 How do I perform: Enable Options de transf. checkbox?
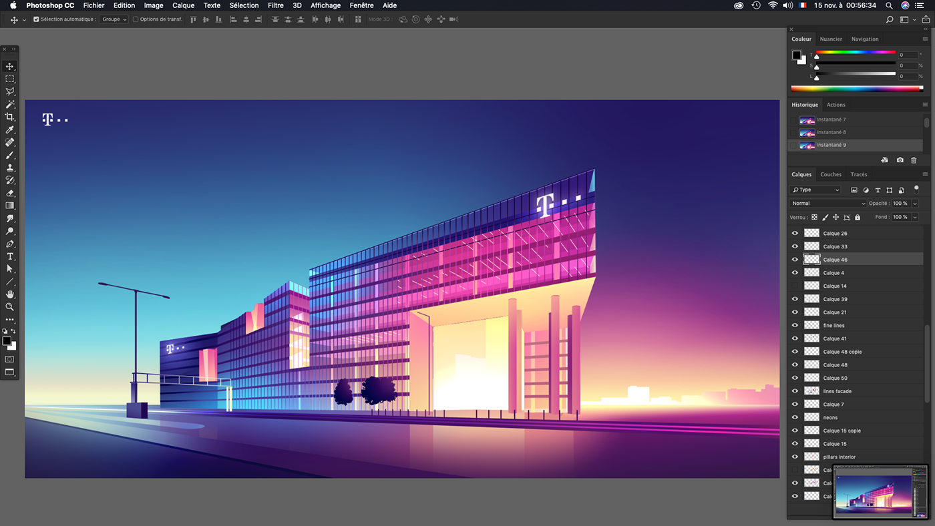click(136, 19)
